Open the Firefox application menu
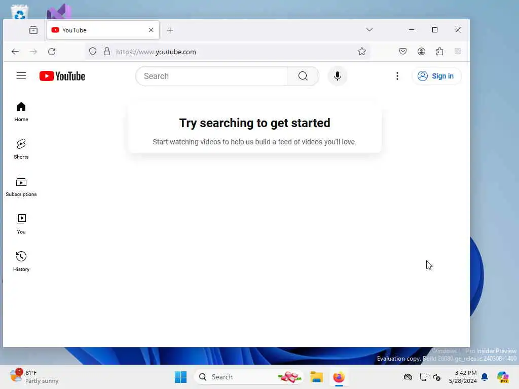Image resolution: width=519 pixels, height=389 pixels. coord(458,51)
